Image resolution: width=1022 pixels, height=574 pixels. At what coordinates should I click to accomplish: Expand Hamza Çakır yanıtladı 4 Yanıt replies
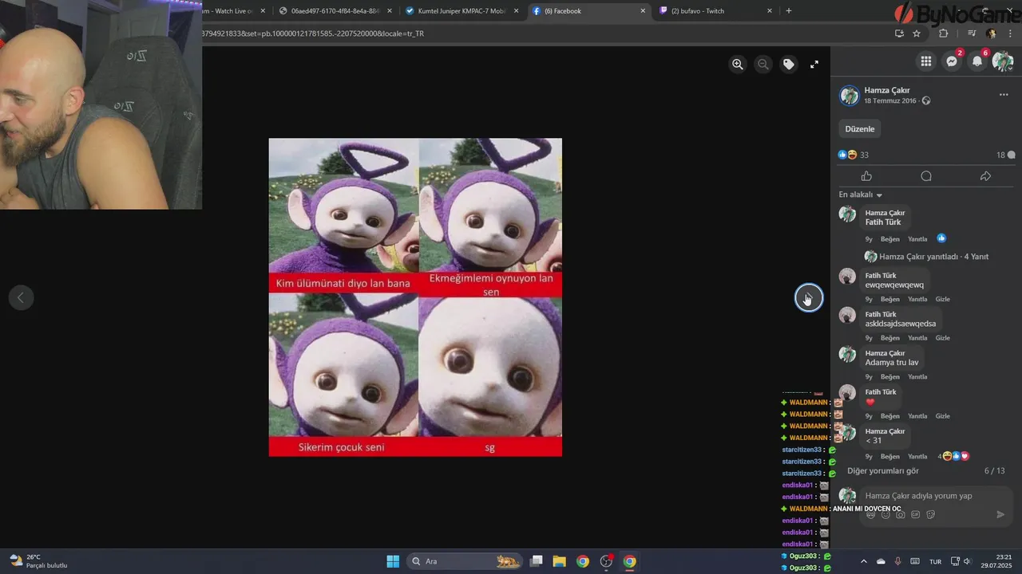click(x=933, y=257)
